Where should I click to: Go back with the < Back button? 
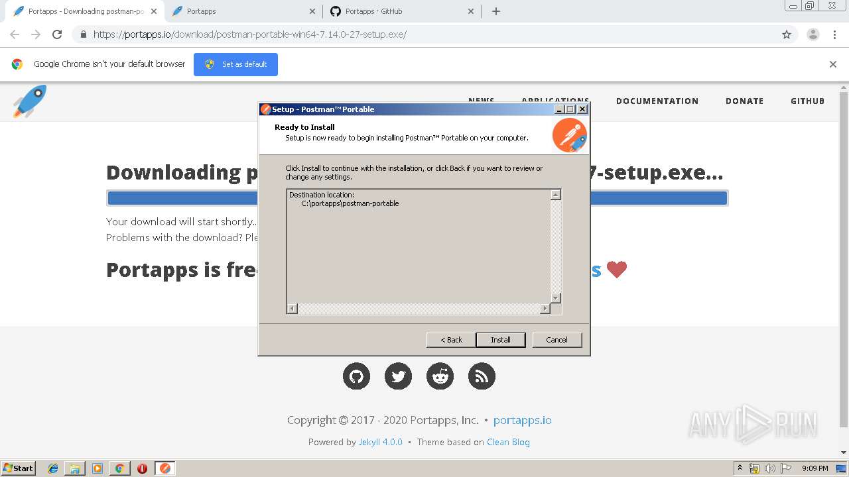tap(451, 340)
